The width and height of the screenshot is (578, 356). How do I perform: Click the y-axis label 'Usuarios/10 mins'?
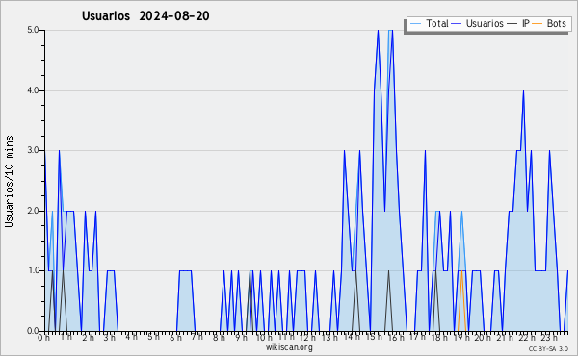pos(10,181)
